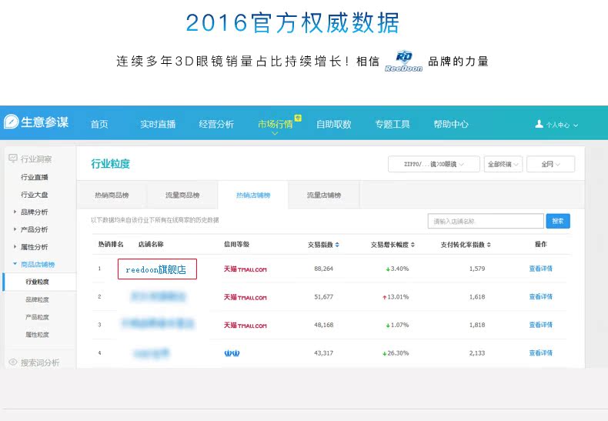
Task: Open the 市场行情 nav item
Action: coord(276,124)
